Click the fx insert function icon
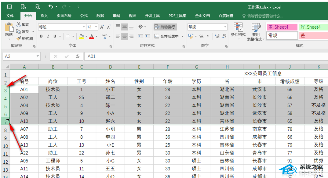 [78, 56]
